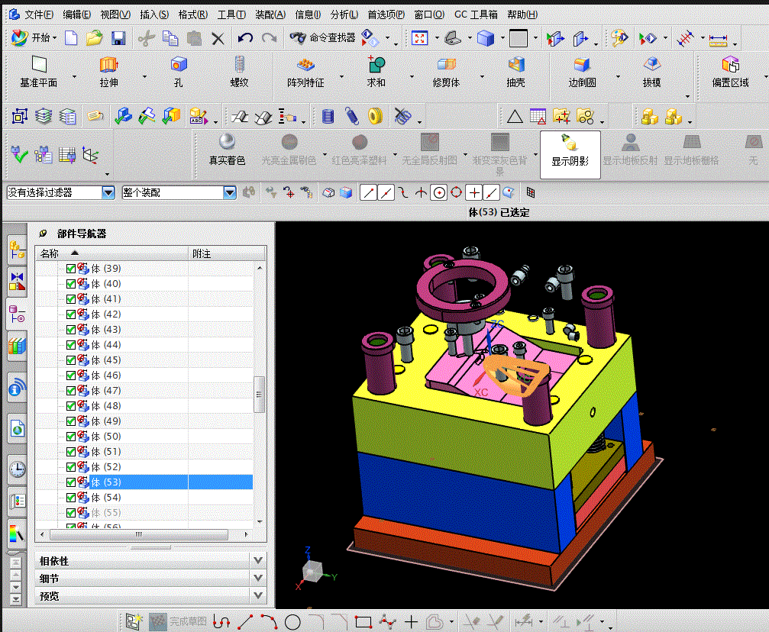769x632 pixels.
Task: Select the 偏置区域 offset region tool
Action: coord(730,72)
